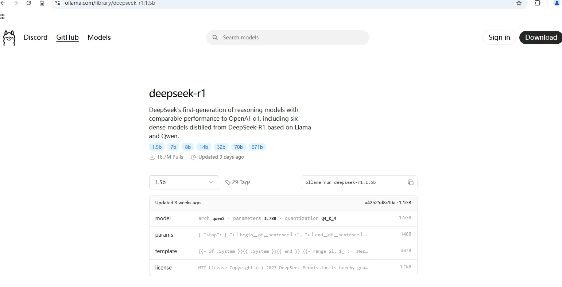
Task: Click the magnifier icon in the search box
Action: click(x=215, y=38)
